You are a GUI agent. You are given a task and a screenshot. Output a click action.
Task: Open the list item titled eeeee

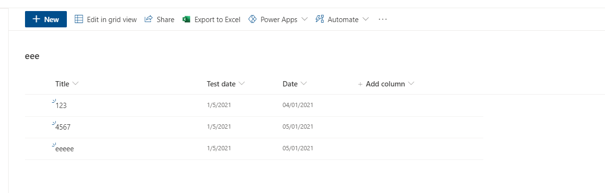coord(64,149)
